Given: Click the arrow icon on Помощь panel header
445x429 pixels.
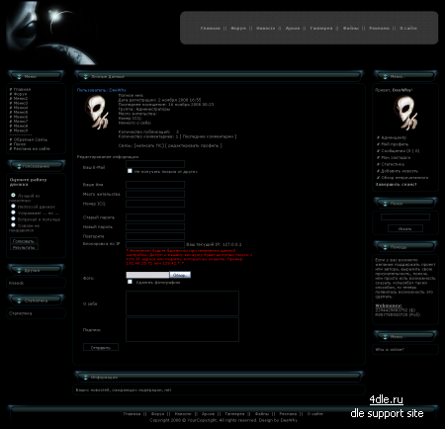Looking at the screenshot, I should (x=385, y=247).
